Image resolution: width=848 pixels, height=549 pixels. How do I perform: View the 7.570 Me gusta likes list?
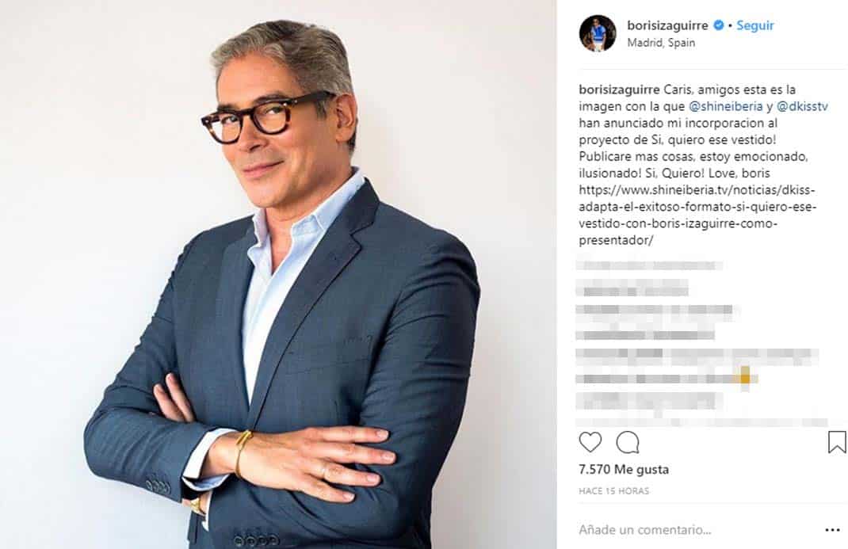click(x=624, y=469)
